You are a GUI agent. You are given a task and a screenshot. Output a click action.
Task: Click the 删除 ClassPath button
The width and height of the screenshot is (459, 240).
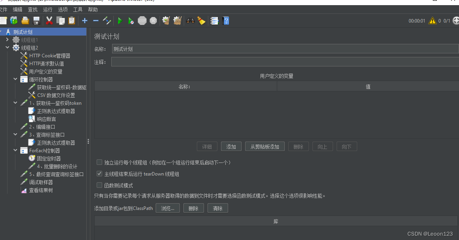[x=194, y=208]
